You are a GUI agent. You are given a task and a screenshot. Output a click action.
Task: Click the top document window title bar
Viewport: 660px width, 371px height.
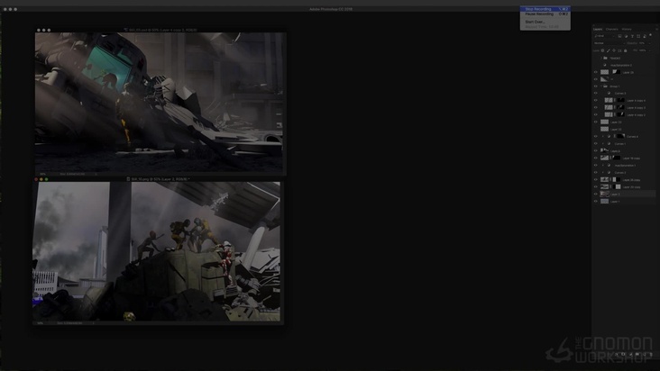[160, 30]
